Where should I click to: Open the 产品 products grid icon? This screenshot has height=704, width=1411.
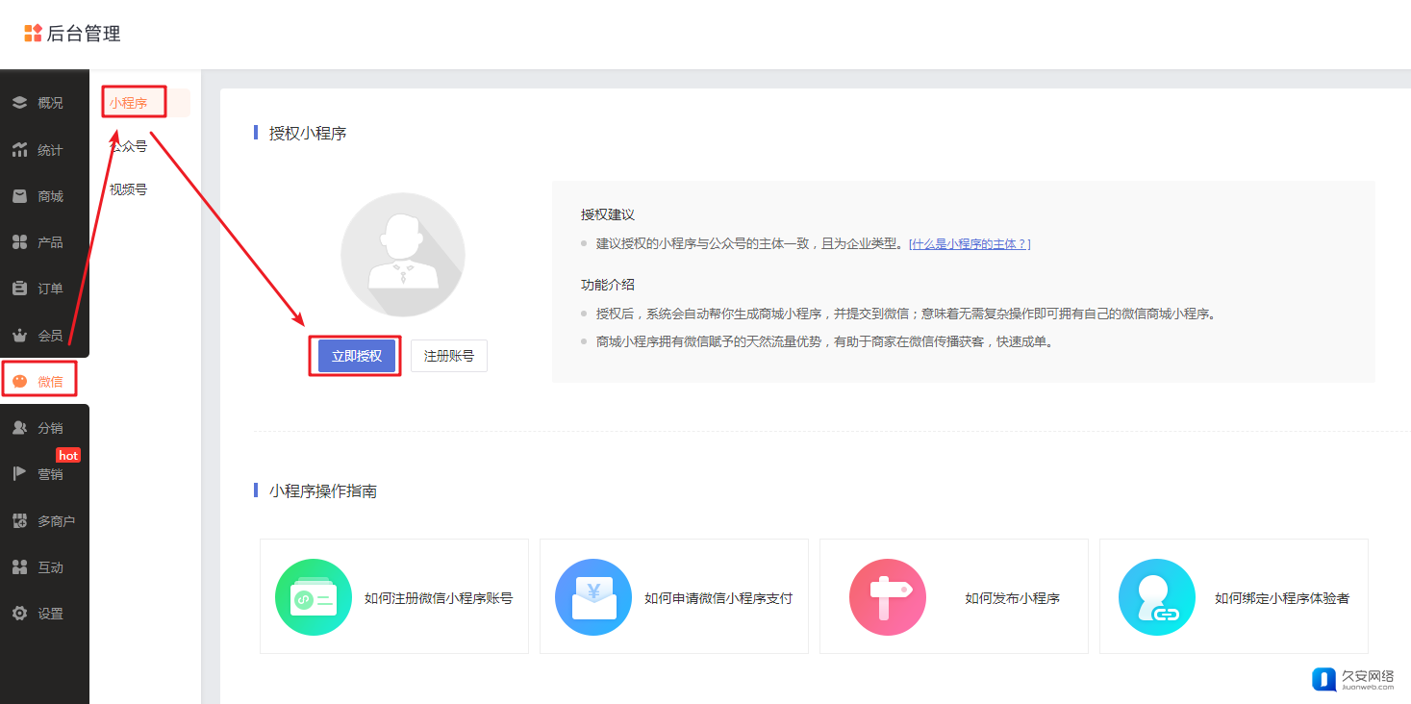[x=19, y=242]
